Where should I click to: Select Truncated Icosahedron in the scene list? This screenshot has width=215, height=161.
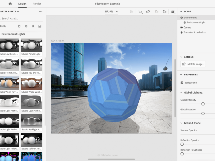pyautogui.click(x=195, y=32)
